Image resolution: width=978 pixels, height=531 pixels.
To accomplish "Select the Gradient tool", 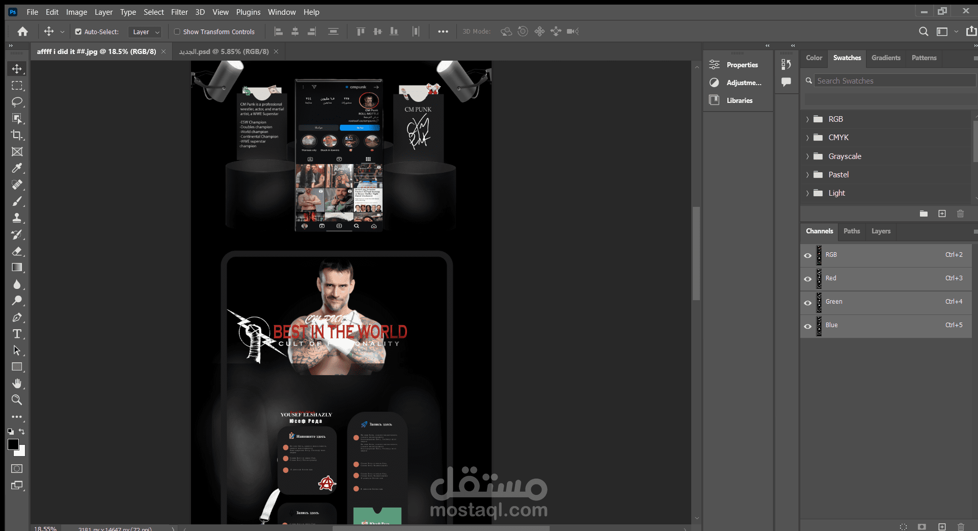I will point(17,268).
